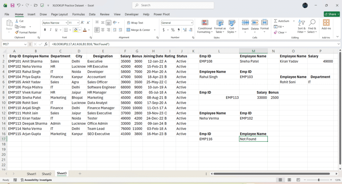Screen dimensions: 342x184
Task: Switch to the Formulas ribbon tab
Action: [78, 14]
